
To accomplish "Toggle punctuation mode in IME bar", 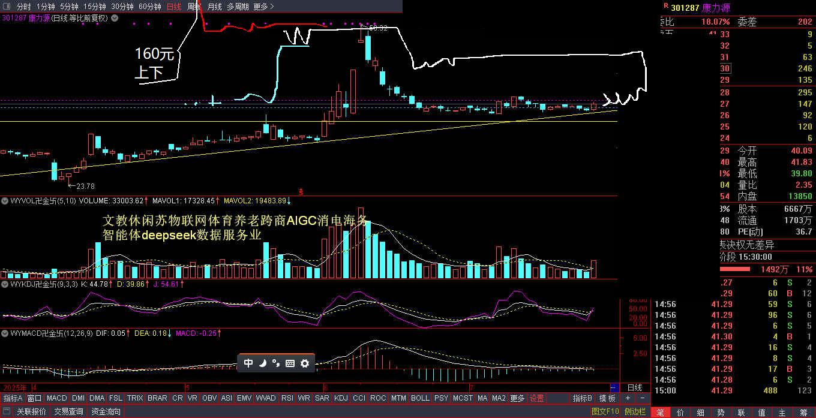I will pos(276,363).
